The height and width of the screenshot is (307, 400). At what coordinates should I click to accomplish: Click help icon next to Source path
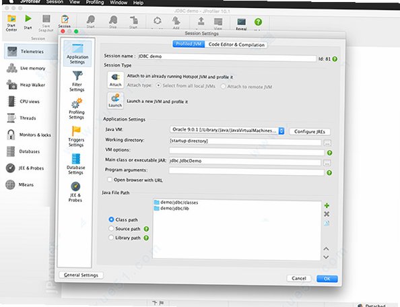146,229
